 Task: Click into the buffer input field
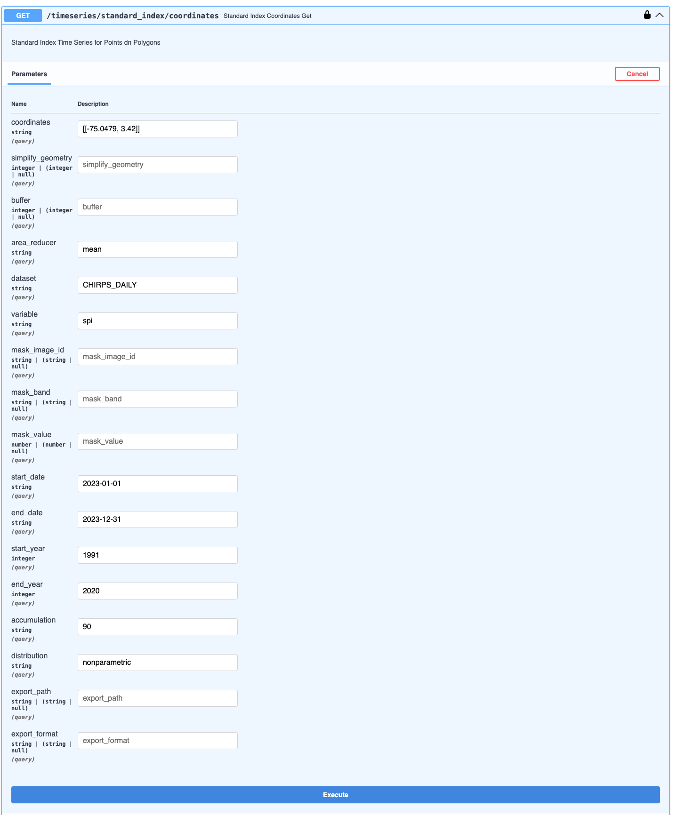click(x=157, y=207)
